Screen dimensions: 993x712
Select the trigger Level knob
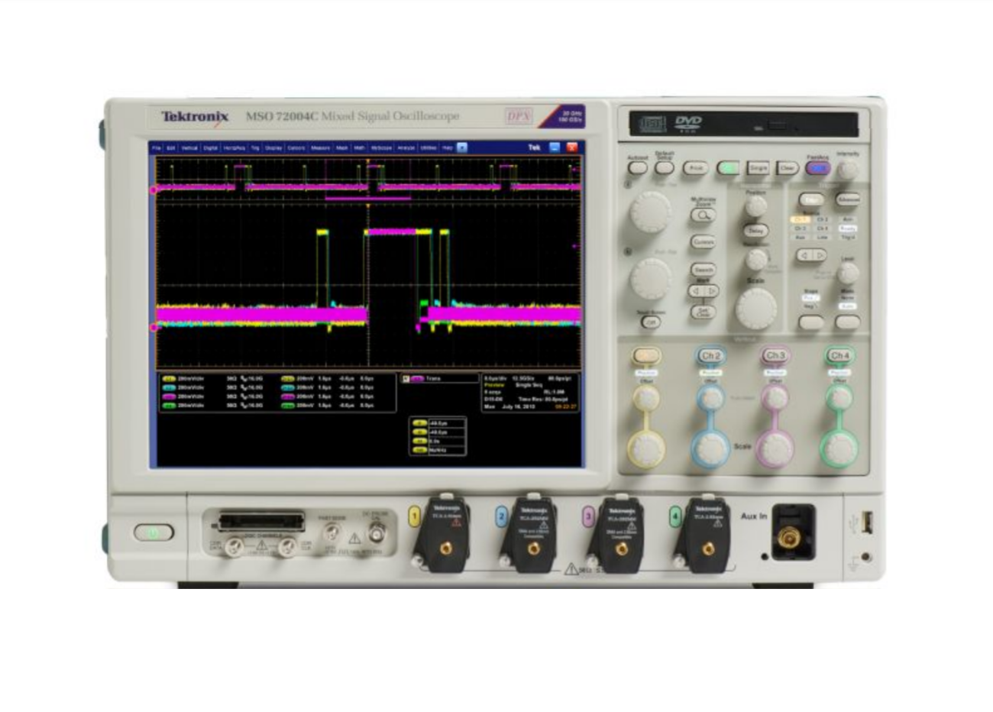(849, 273)
